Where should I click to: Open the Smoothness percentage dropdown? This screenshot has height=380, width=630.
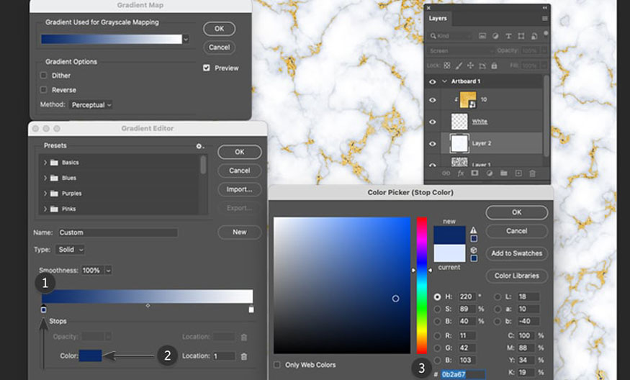click(x=108, y=271)
